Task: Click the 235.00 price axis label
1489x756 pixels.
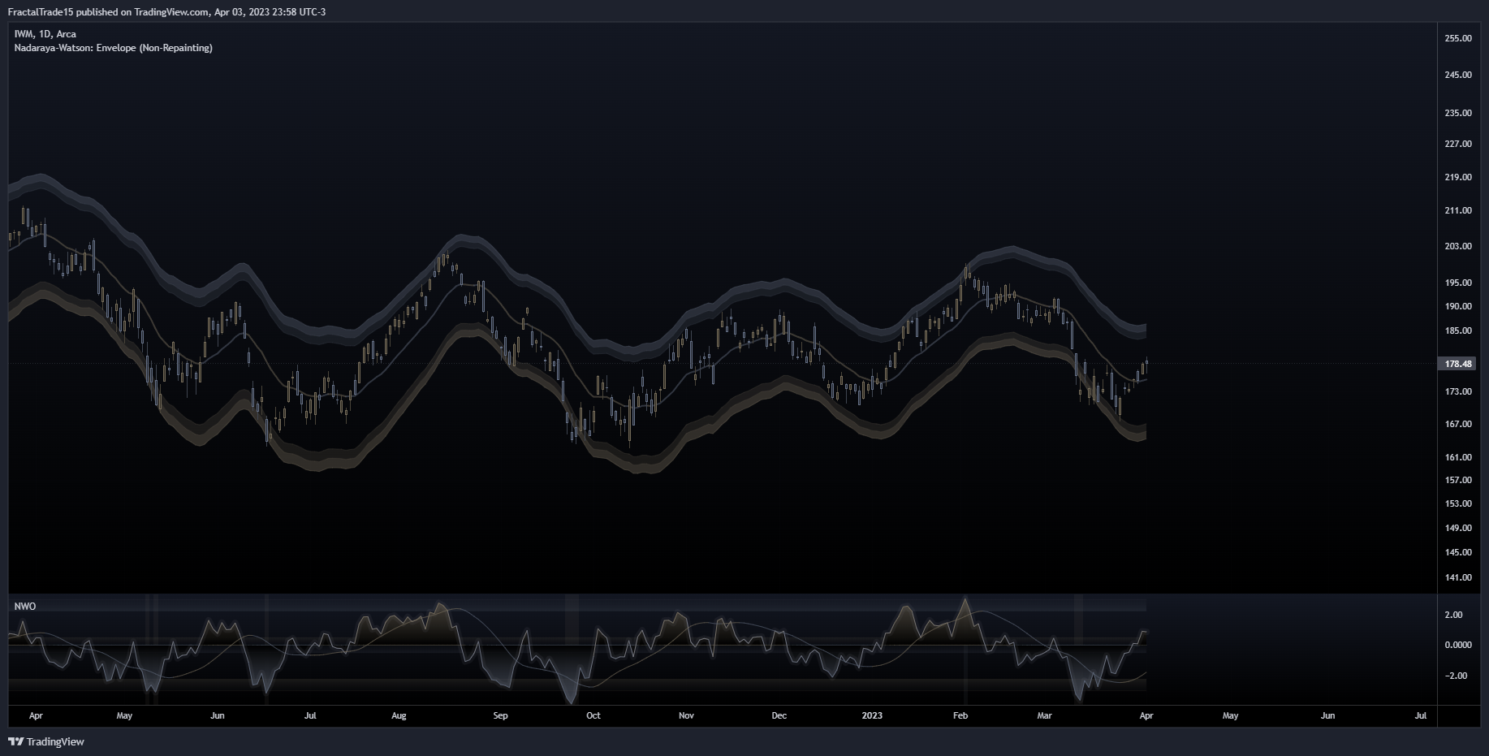Action: pyautogui.click(x=1458, y=113)
